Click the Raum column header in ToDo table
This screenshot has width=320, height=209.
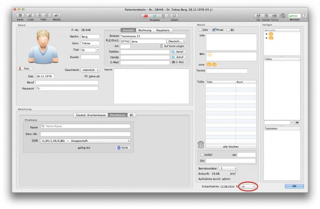click(246, 82)
